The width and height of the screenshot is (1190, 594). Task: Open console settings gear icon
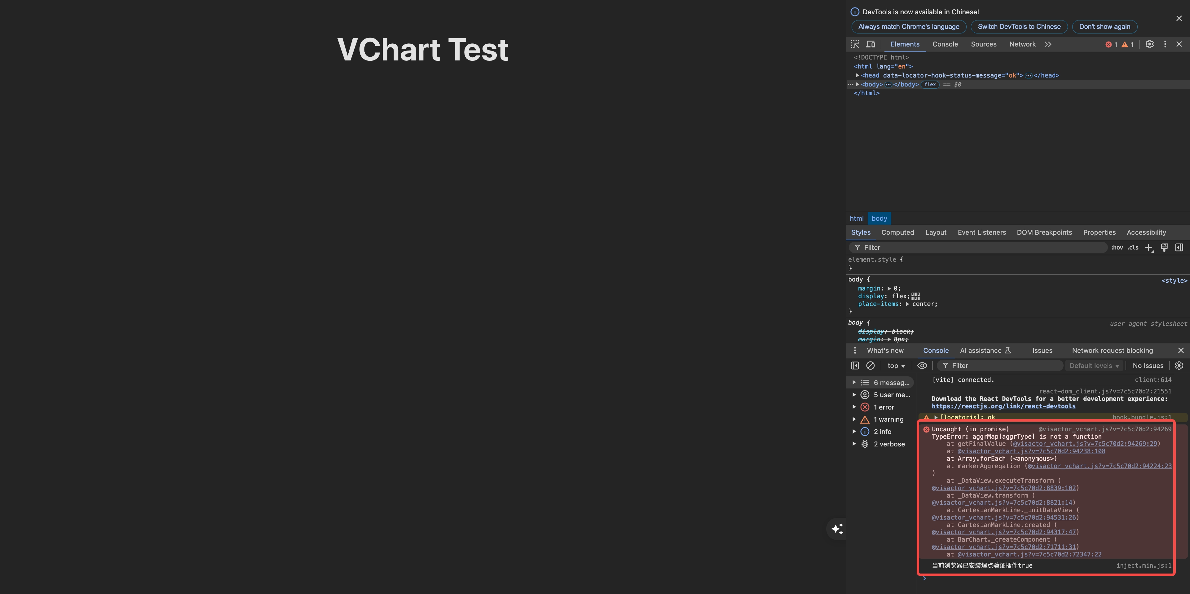[x=1179, y=366]
